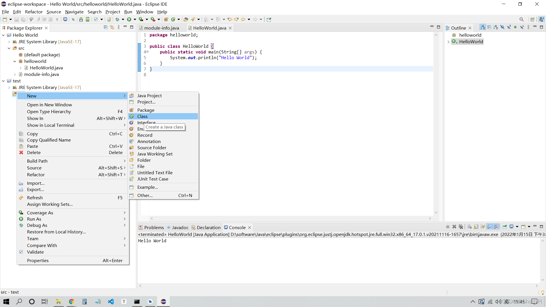The height and width of the screenshot is (307, 546).
Task: Expand the test project node
Action: point(3,81)
